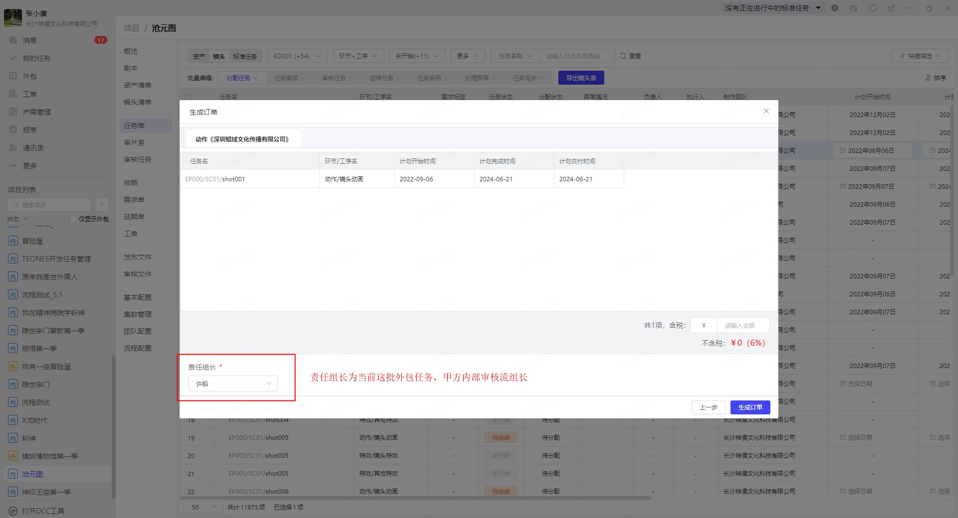Screen dimensions: 958x518
Task: Click the 请输入金额 amount input field
Action: 742,325
